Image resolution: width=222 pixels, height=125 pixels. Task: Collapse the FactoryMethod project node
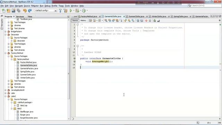6,53
